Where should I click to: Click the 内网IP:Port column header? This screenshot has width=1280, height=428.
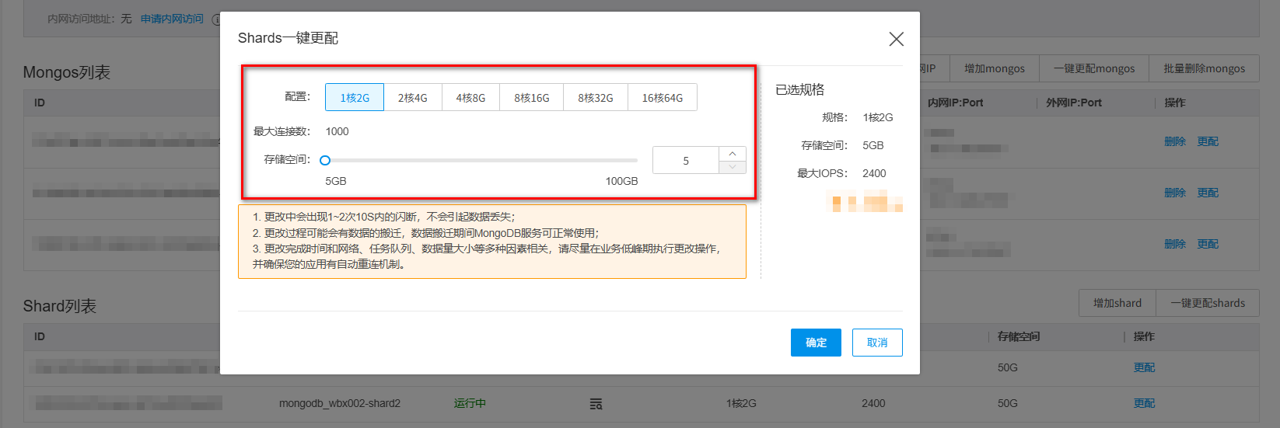(x=955, y=103)
